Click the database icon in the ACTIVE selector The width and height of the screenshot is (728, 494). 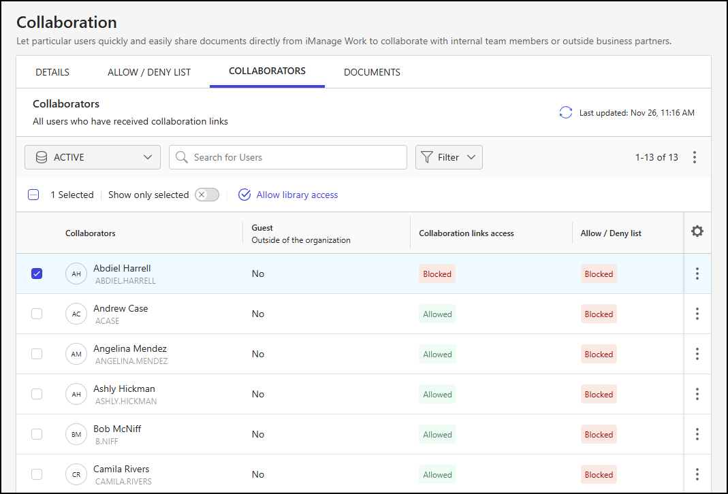click(41, 157)
